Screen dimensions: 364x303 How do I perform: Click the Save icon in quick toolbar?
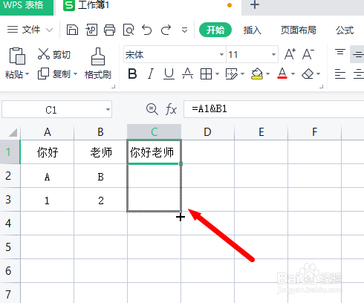pyautogui.click(x=72, y=30)
